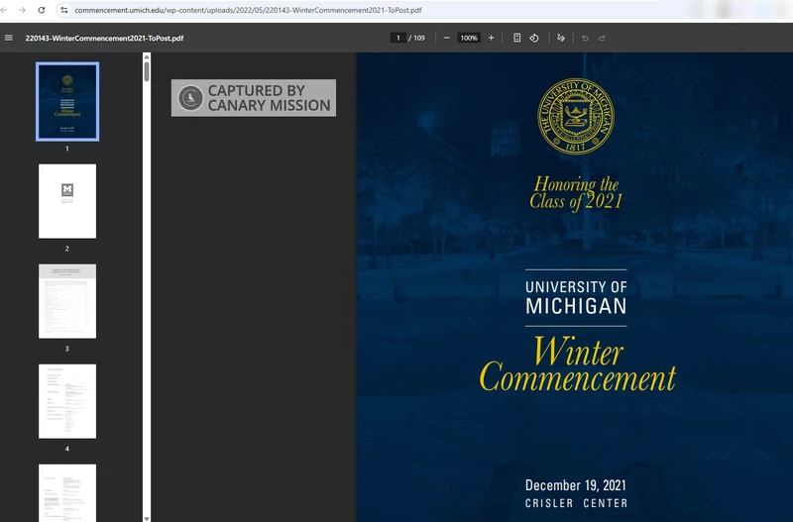Open page 1 thumbnail
The height and width of the screenshot is (522, 793).
tap(67, 102)
